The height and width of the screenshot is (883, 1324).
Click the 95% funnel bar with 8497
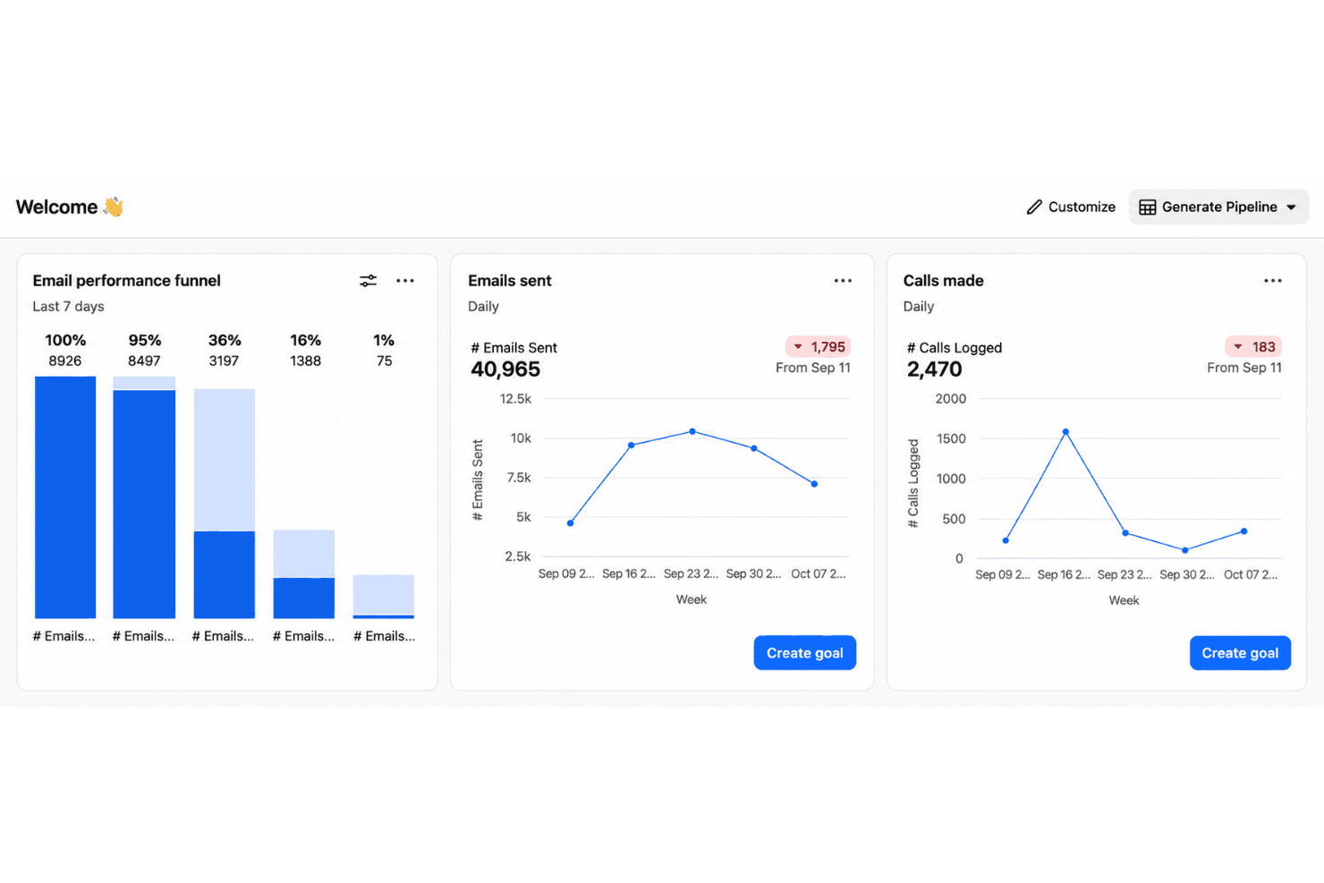coord(144,497)
